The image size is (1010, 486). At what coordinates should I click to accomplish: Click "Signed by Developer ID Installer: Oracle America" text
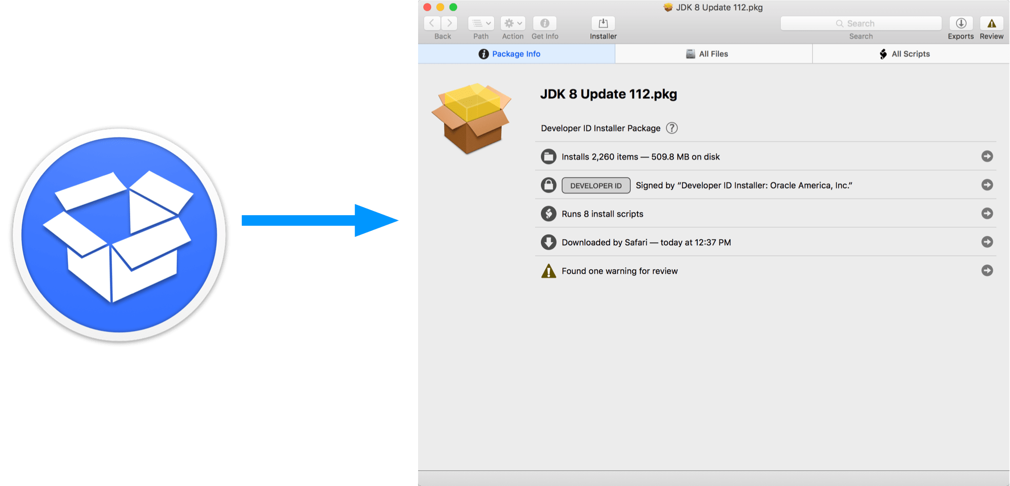pos(744,185)
